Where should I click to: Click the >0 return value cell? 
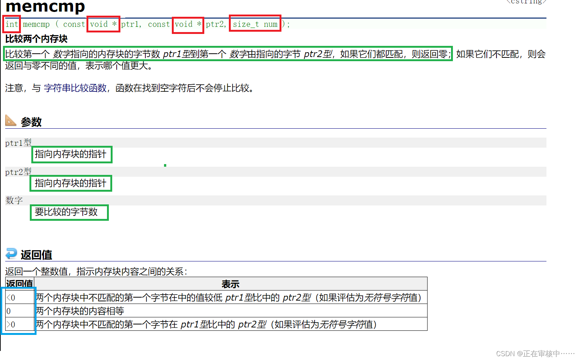coord(20,324)
